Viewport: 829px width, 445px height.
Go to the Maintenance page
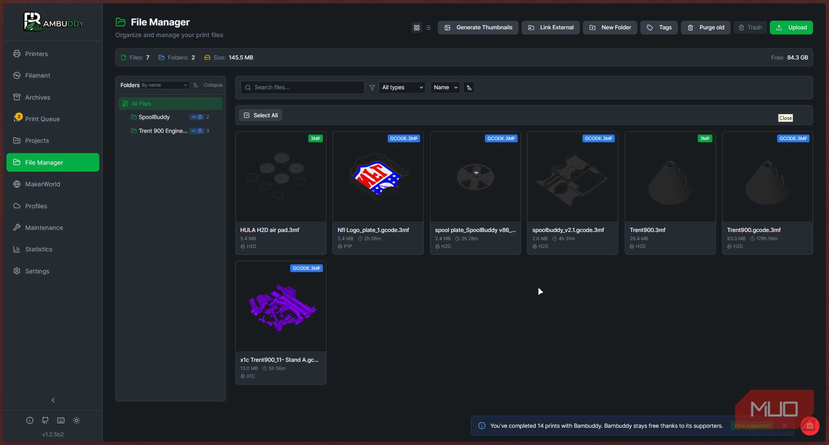[x=53, y=228]
